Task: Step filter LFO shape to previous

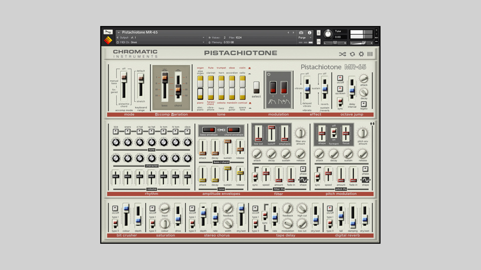Action: click(299, 180)
